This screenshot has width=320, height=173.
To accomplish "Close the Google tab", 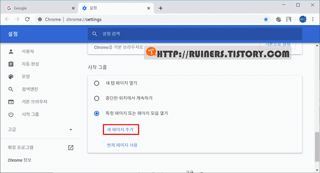I will pyautogui.click(x=73, y=8).
